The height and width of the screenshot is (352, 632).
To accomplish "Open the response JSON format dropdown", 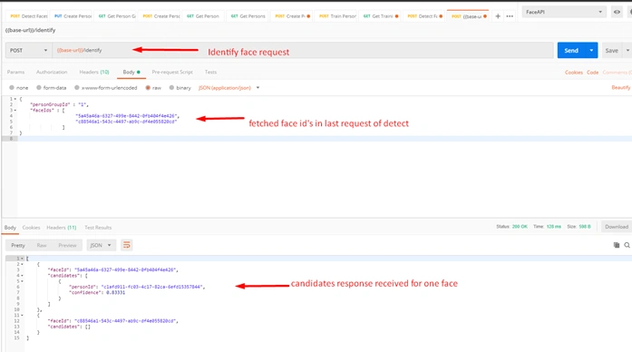I will [x=102, y=245].
